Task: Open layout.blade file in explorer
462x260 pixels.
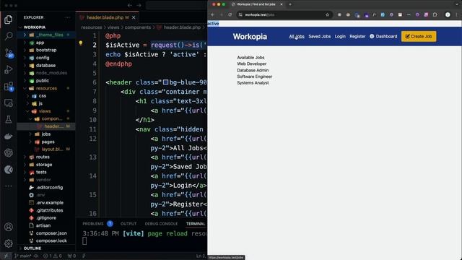Action: (52, 149)
